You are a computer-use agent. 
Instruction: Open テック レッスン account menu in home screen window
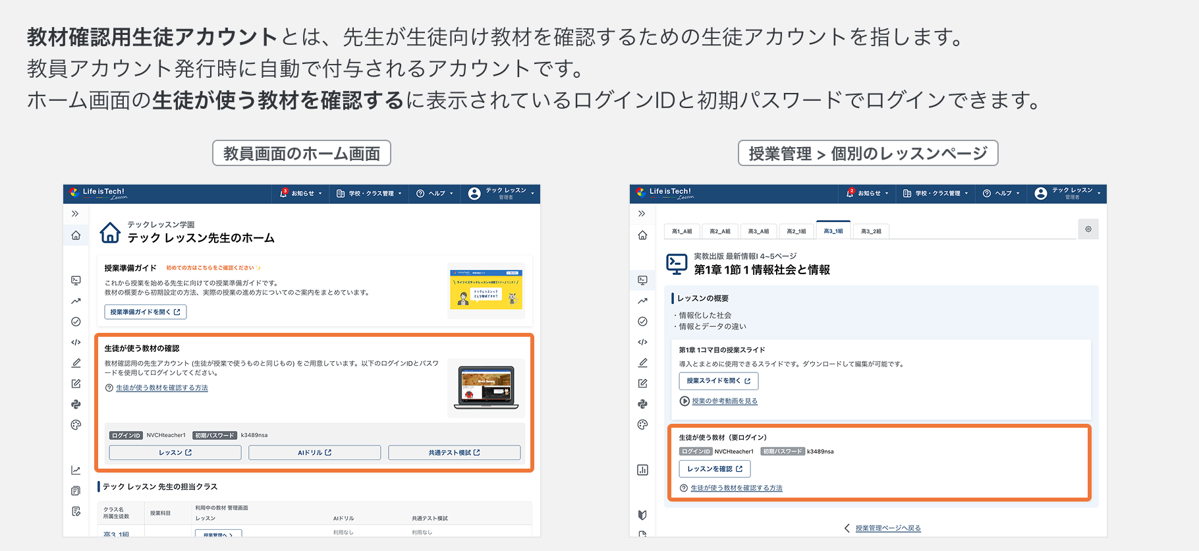(x=502, y=194)
